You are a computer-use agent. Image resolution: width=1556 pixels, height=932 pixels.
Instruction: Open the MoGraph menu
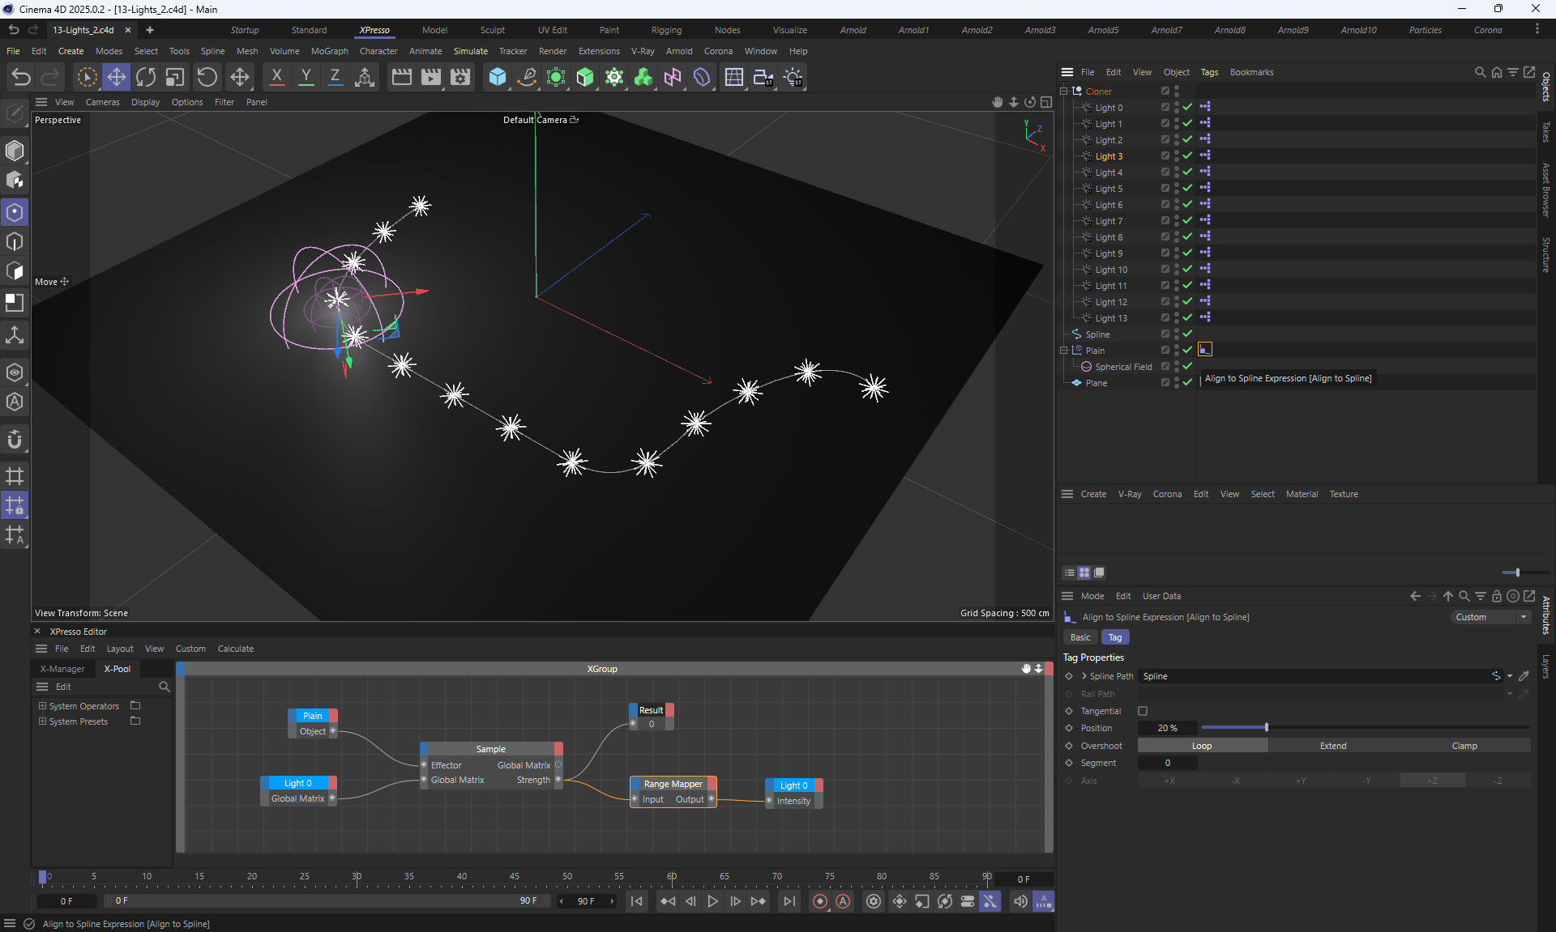329,51
